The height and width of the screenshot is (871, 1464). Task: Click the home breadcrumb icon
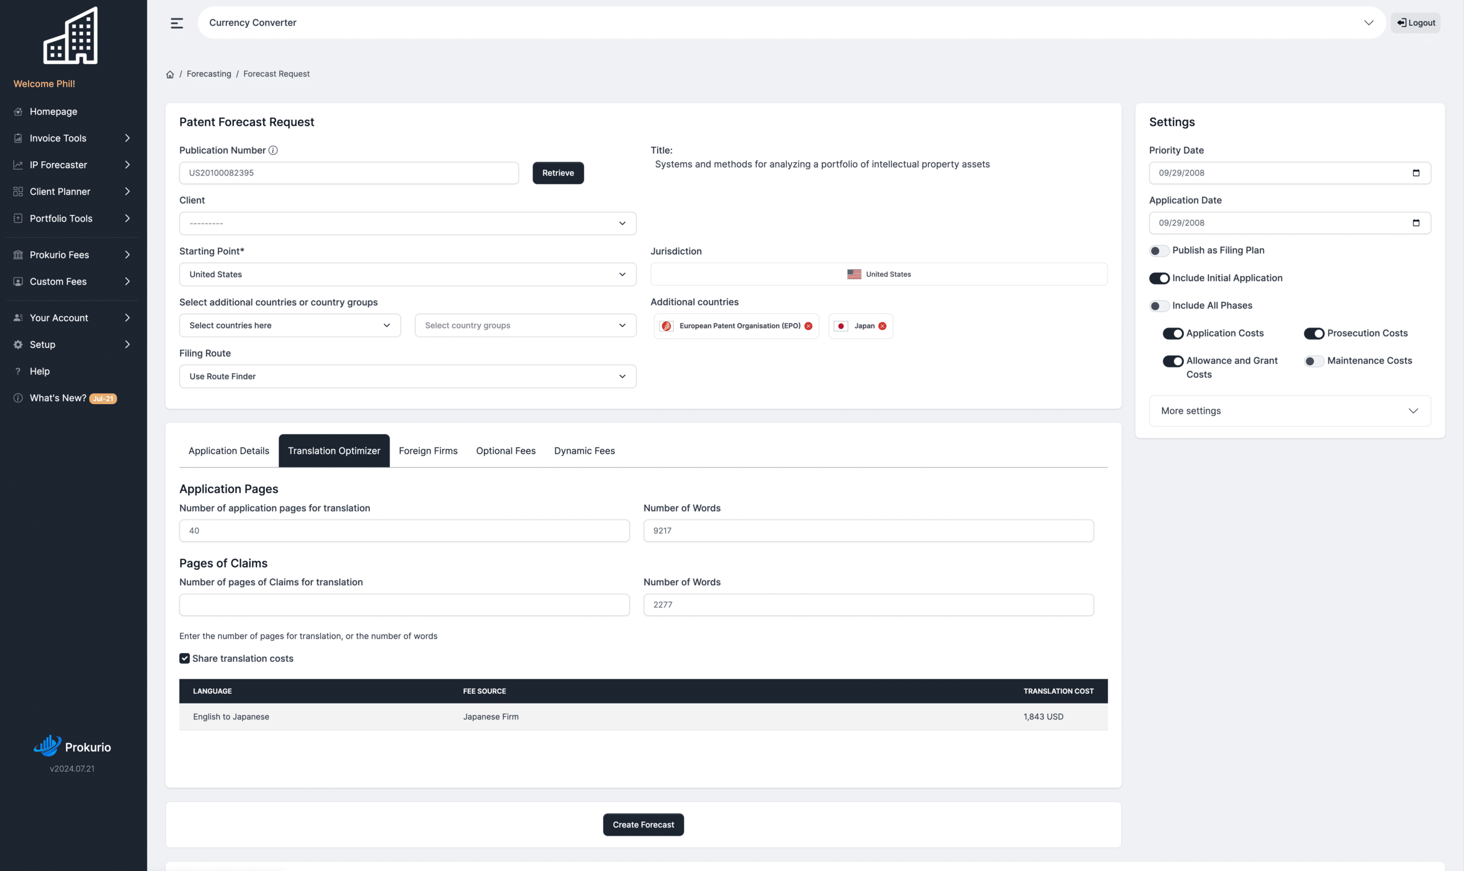pyautogui.click(x=170, y=74)
